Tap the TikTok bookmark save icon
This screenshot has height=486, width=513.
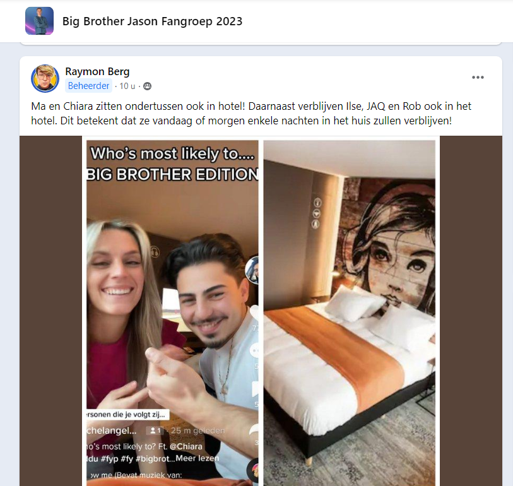click(x=255, y=388)
